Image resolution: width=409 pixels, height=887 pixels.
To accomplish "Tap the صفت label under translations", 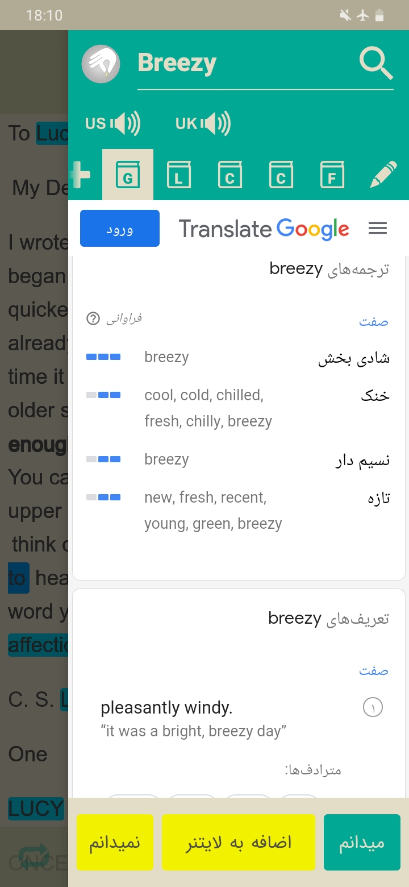I will pyautogui.click(x=374, y=321).
